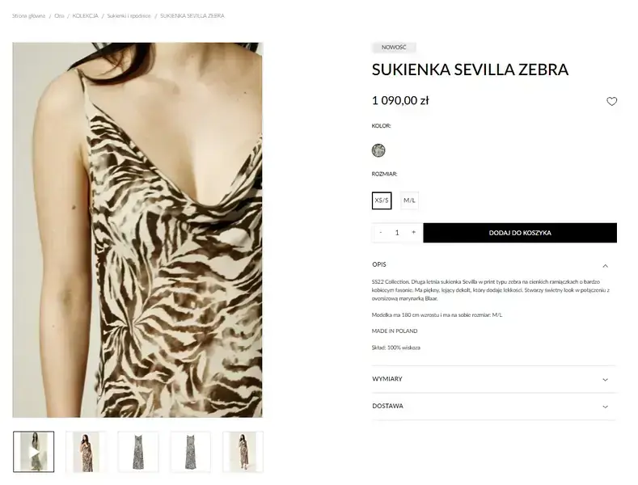The height and width of the screenshot is (485, 638).
Task: Select the M/L size option
Action: click(x=409, y=200)
